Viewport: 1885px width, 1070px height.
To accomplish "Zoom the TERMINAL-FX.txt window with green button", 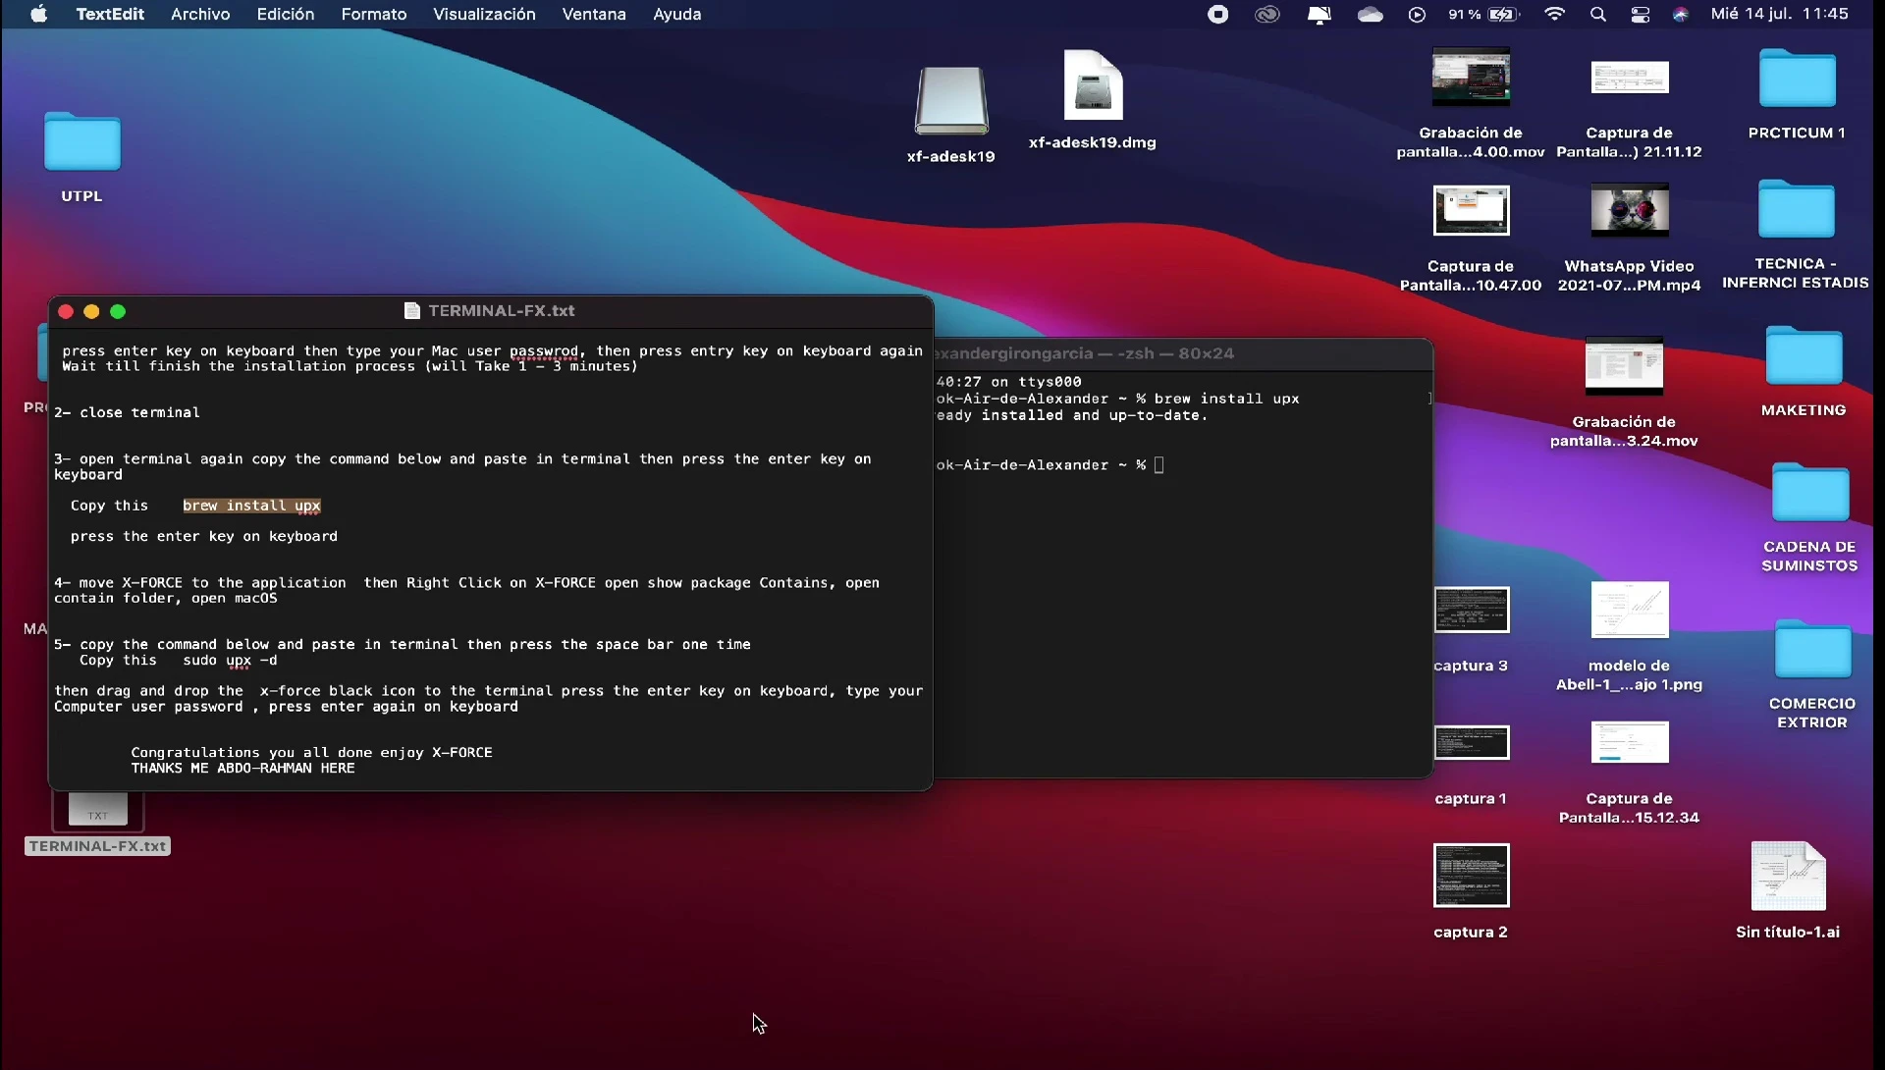I will (x=118, y=311).
